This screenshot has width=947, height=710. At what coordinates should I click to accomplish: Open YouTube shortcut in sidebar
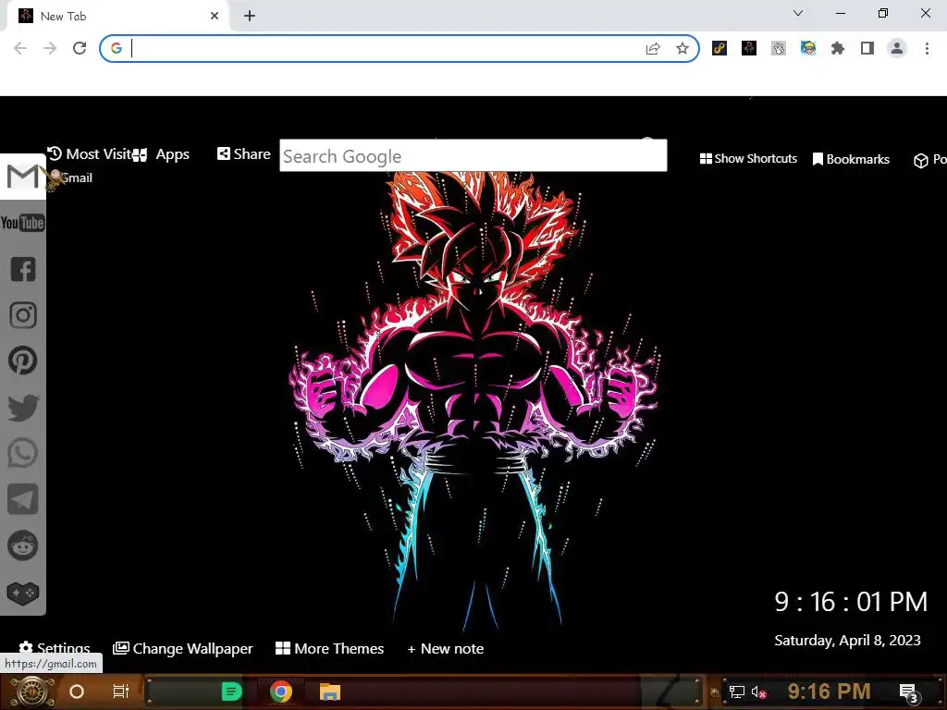[x=22, y=223]
